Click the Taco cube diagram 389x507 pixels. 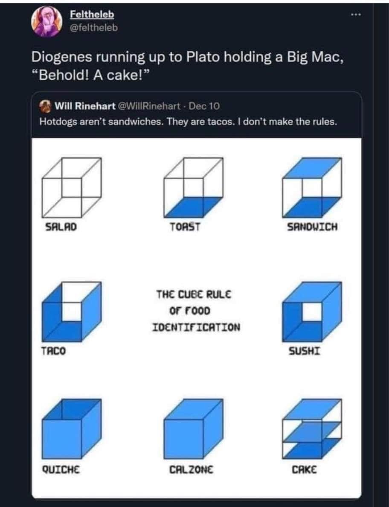[72, 312]
